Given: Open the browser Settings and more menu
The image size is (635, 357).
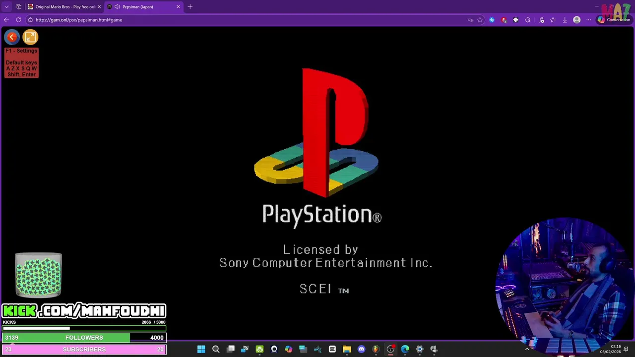Looking at the screenshot, I should tap(589, 20).
